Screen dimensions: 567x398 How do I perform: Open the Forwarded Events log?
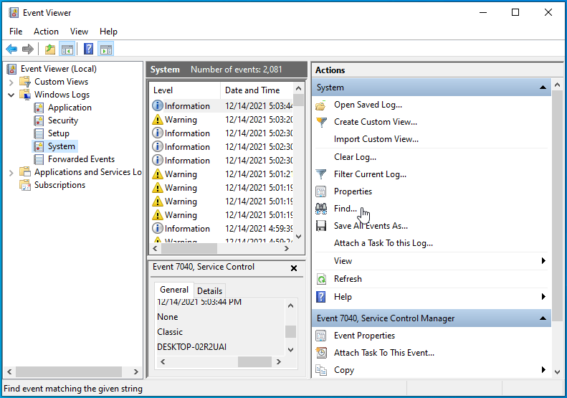pos(82,159)
